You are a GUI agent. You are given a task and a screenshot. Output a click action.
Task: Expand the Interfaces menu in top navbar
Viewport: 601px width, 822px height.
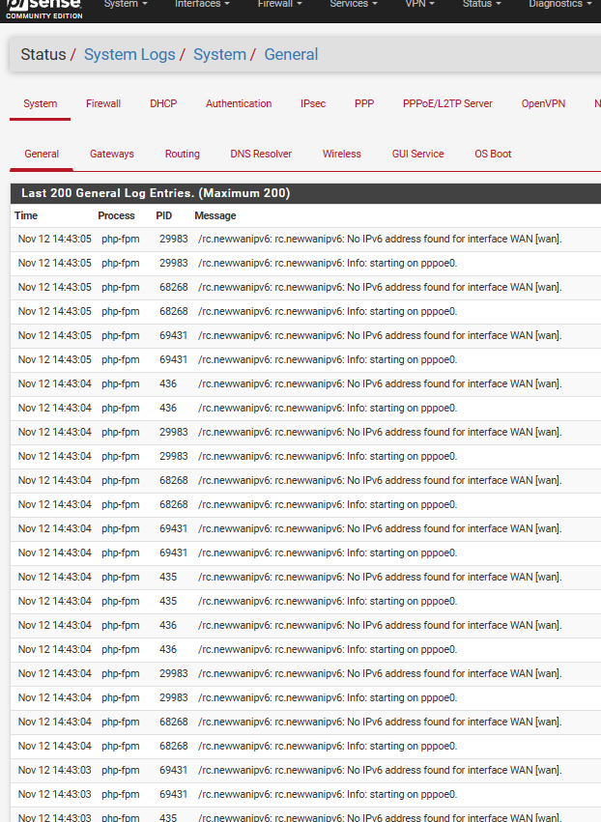202,5
